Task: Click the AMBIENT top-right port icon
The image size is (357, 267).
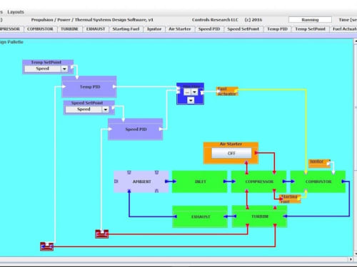Action: [x=156, y=172]
